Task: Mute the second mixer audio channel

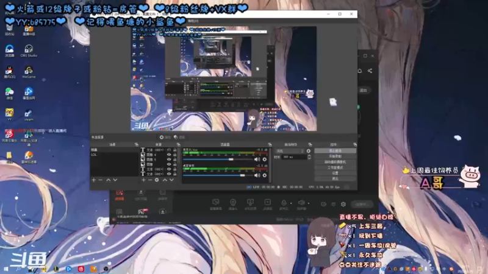Action: [257, 175]
